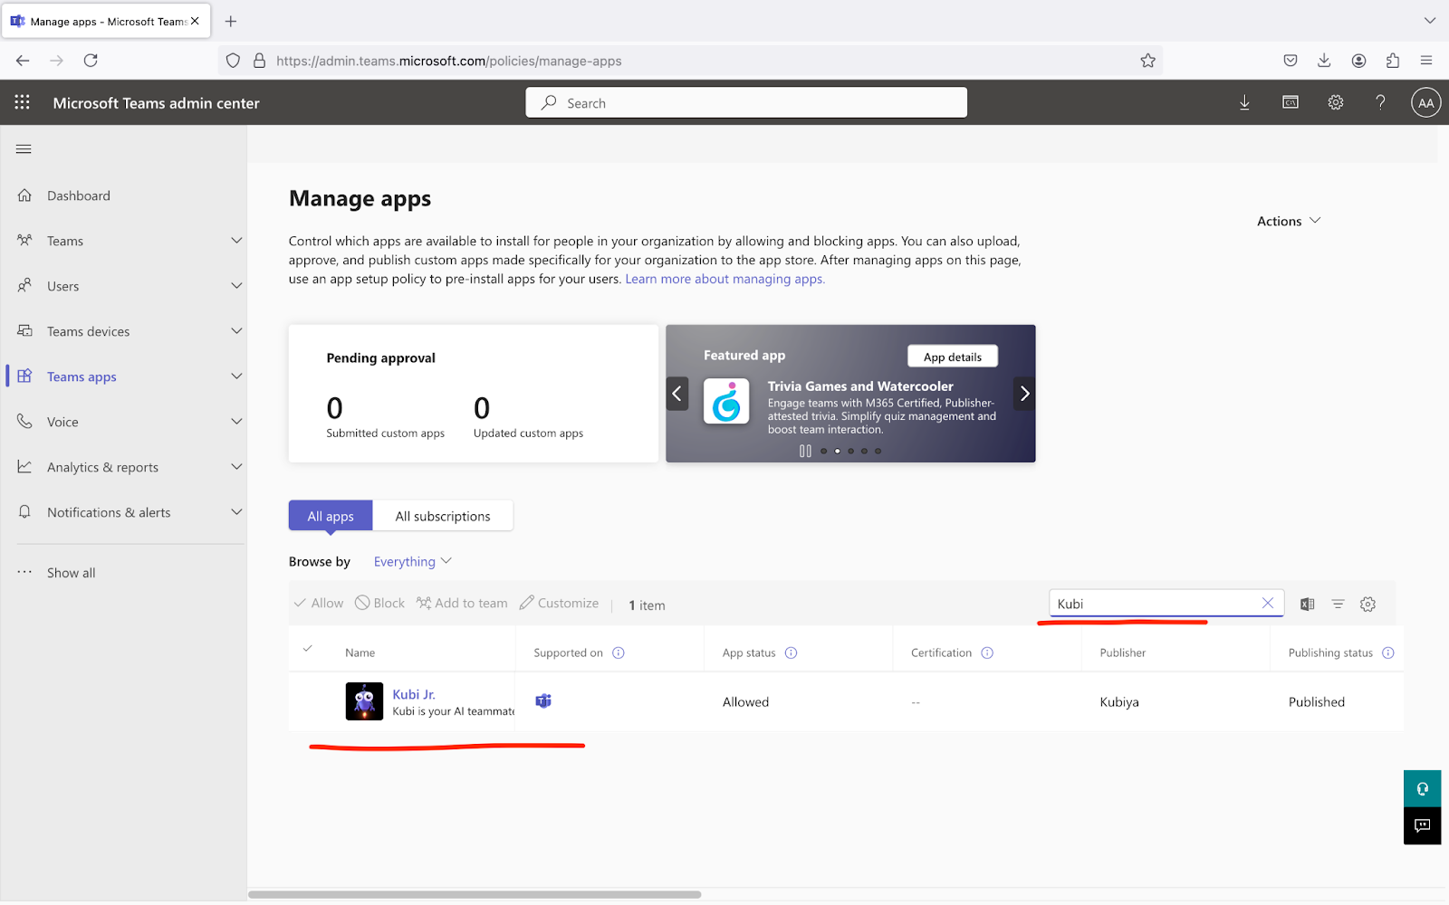The height and width of the screenshot is (905, 1449).
Task: Open the Actions dropdown
Action: 1289,221
